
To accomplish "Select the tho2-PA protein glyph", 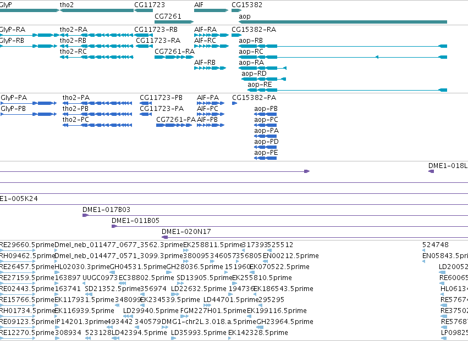I will tap(97, 103).
